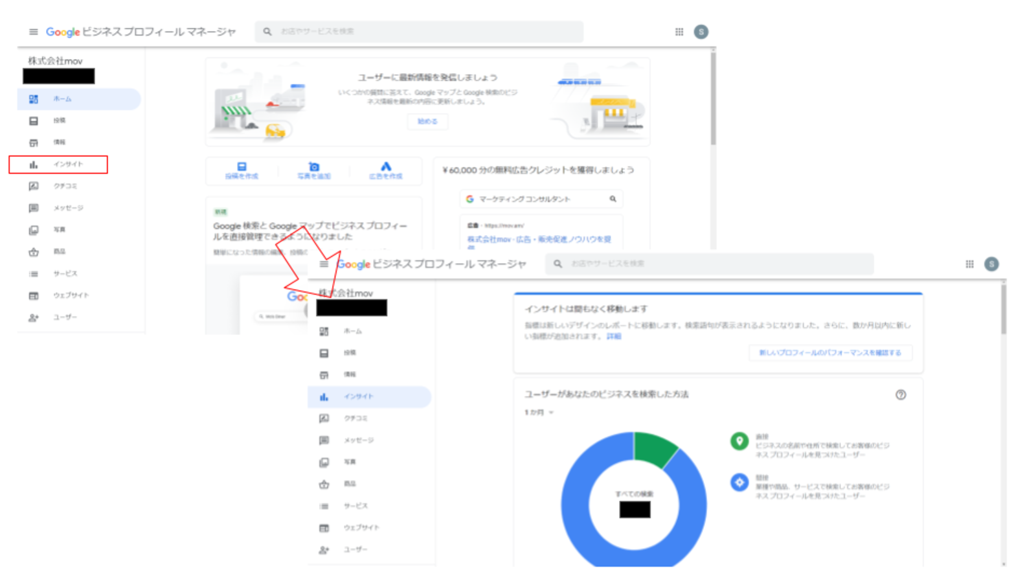The height and width of the screenshot is (583, 1036).
Task: Click front window vertical scrollbar
Action: tap(1004, 308)
